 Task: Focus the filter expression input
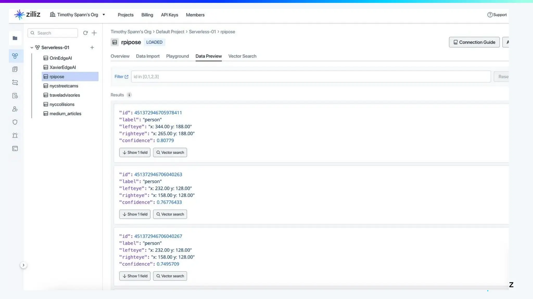(311, 77)
